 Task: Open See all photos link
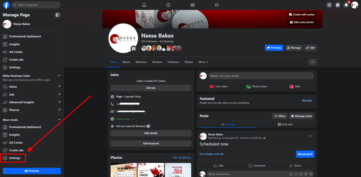pyautogui.click(x=182, y=158)
